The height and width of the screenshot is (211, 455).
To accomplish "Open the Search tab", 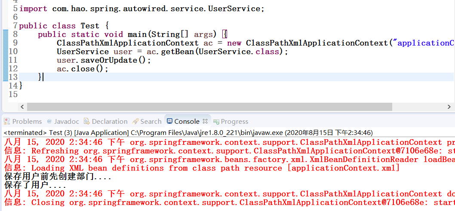I will [147, 122].
